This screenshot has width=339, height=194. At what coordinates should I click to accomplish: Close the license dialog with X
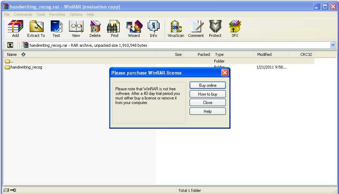click(225, 73)
